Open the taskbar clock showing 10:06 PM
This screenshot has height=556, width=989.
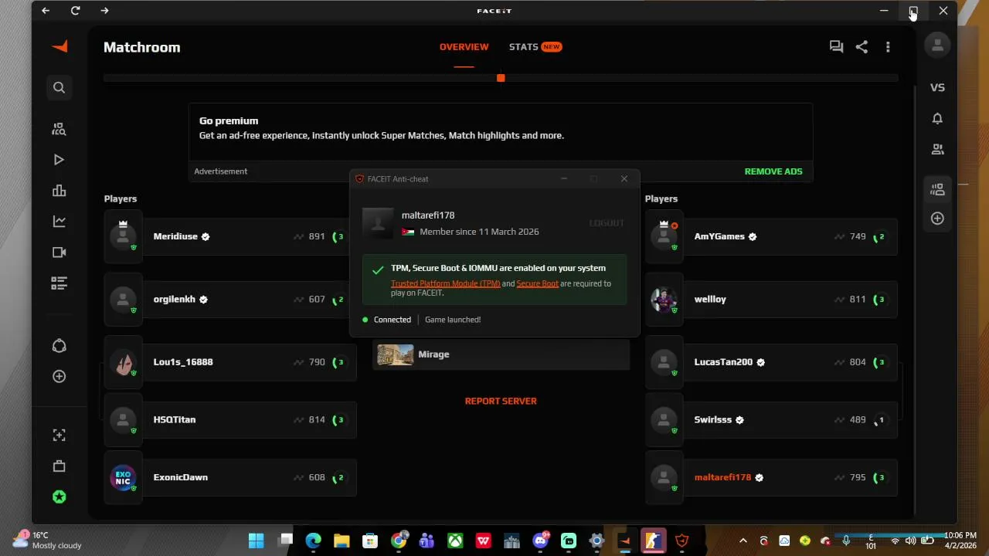960,540
